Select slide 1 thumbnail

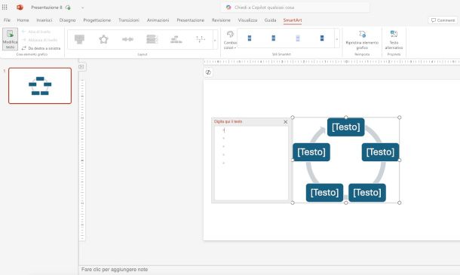40,86
